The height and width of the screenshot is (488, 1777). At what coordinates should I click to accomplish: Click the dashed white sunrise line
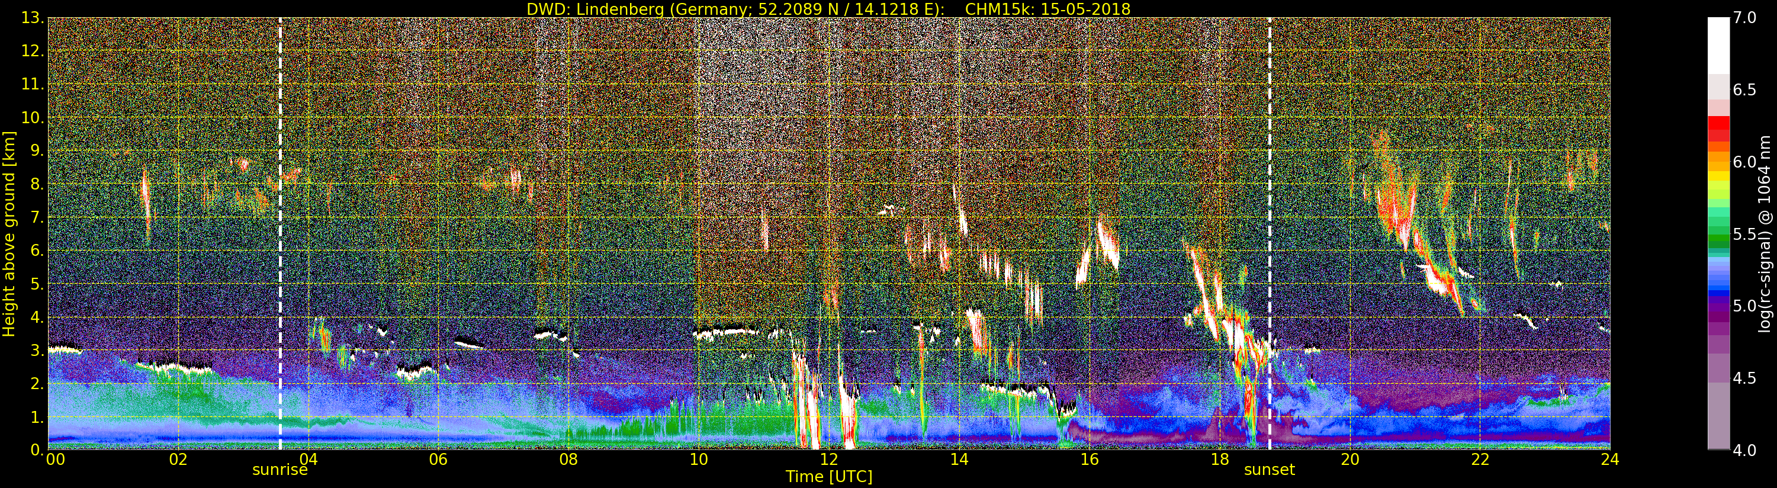tap(280, 234)
